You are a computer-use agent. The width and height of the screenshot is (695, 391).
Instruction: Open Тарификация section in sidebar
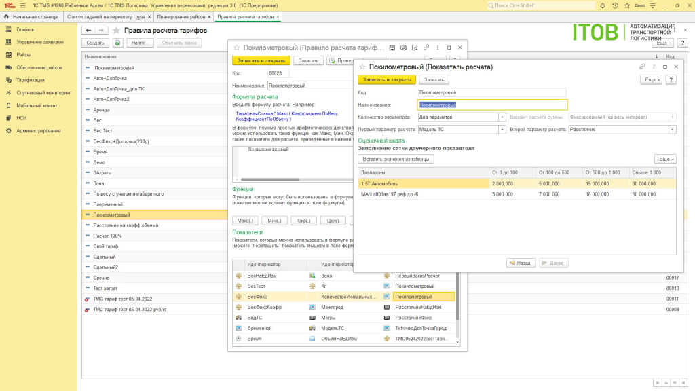pos(30,80)
